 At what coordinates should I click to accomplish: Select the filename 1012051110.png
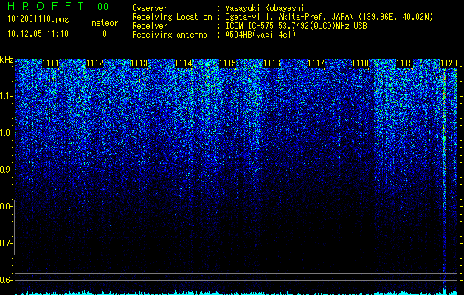[38, 19]
